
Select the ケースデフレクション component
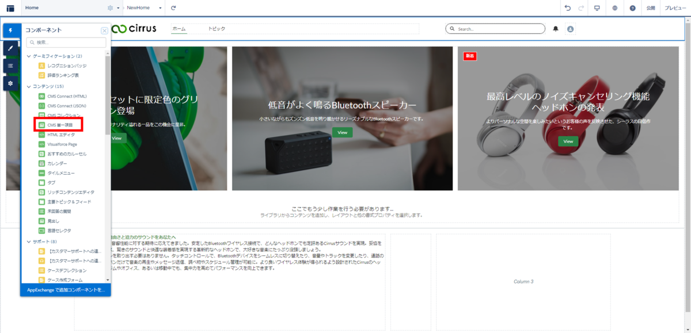pyautogui.click(x=62, y=270)
